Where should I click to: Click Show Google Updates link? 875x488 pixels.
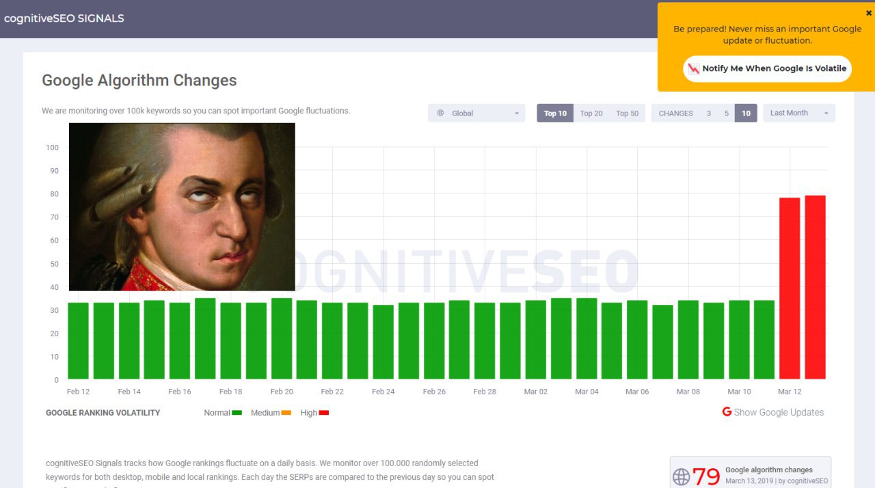tap(779, 412)
